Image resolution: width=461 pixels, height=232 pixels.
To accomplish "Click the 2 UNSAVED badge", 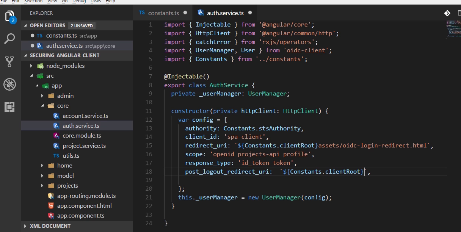I will 82,25.
